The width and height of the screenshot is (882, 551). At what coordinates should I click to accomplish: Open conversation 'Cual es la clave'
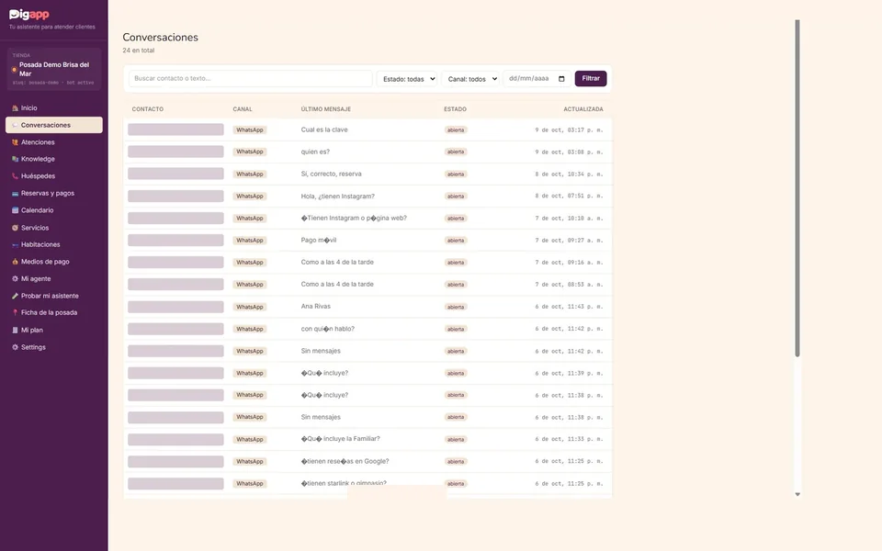click(367, 129)
